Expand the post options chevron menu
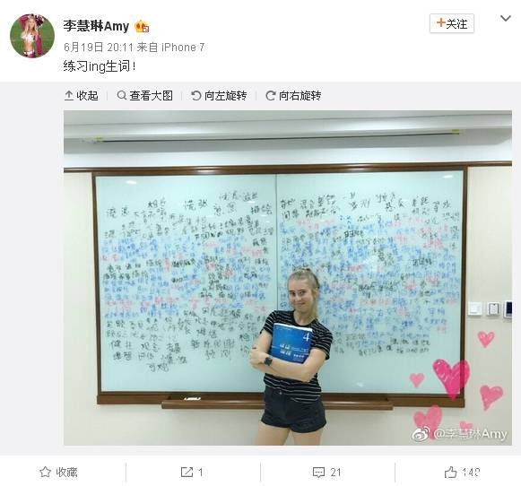521x486 pixels. click(506, 18)
